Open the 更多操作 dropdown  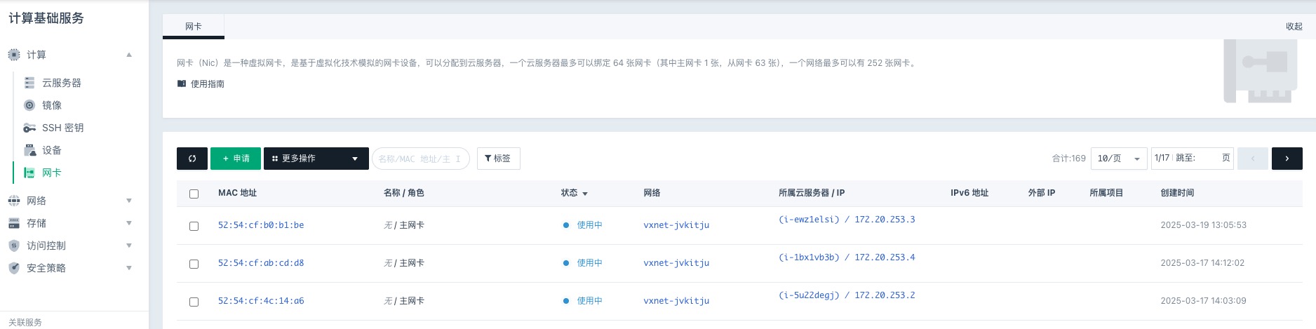click(316, 159)
